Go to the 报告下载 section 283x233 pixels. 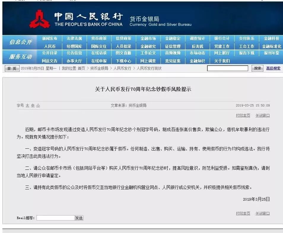coord(247,53)
